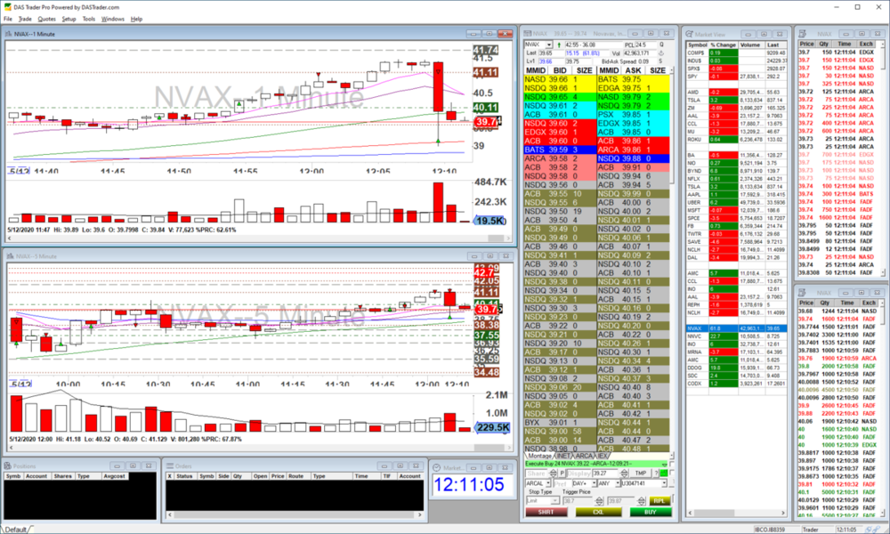
Task: Open the NVAX symbol dropdown in montage
Action: click(x=549, y=44)
